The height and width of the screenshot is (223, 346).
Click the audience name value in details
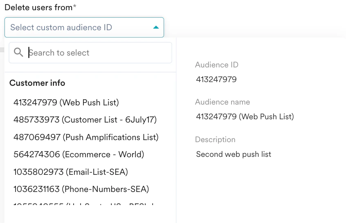tap(245, 117)
